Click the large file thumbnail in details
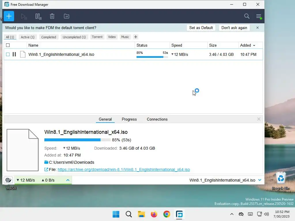Image resolution: width=295 pixels, height=221 pixels. [22, 150]
